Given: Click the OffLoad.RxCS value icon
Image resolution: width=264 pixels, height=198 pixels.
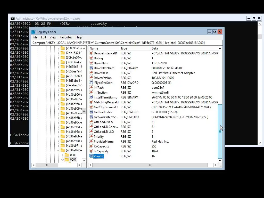Looking at the screenshot, I should 91,122.
